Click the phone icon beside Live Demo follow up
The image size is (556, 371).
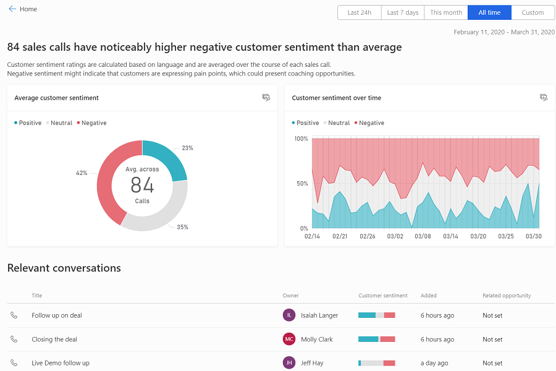(14, 363)
